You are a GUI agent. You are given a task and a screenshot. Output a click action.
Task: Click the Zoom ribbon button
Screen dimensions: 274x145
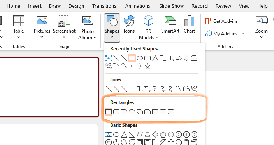pos(262,24)
